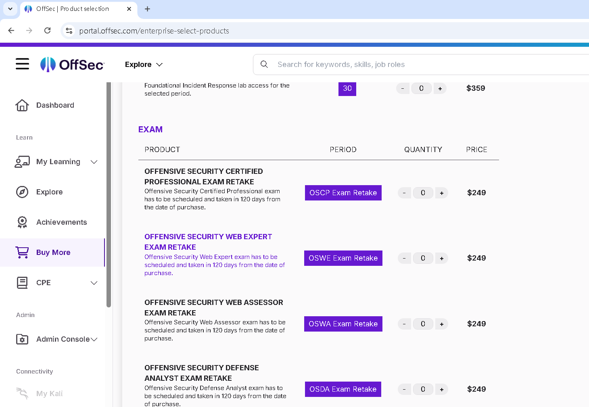Click the OSCP Exam Retake button
Image resolution: width=589 pixels, height=407 pixels.
[x=343, y=193]
